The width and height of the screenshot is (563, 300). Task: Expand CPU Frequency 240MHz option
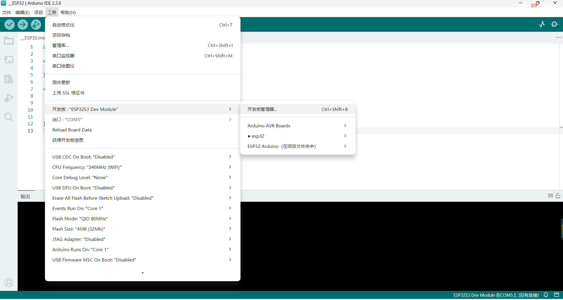(x=143, y=167)
